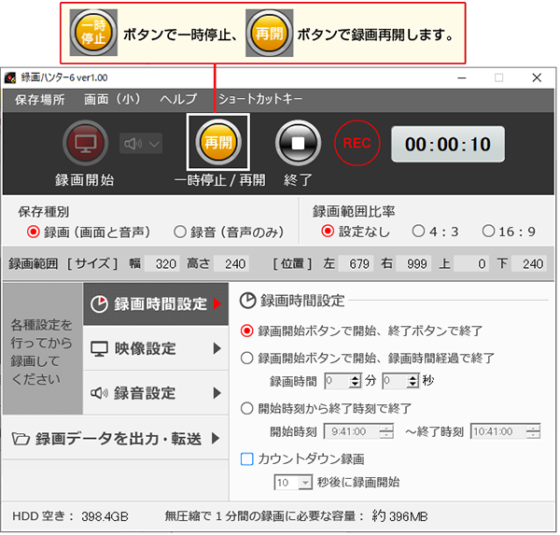Open the 録画時間設定 sidebar tab

[156, 304]
